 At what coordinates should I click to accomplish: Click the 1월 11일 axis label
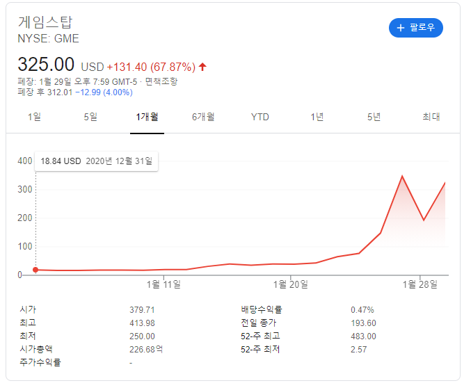pyautogui.click(x=163, y=284)
